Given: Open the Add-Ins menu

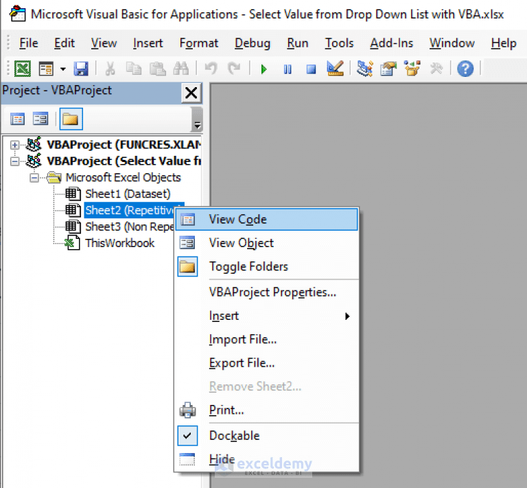Looking at the screenshot, I should coord(392,43).
